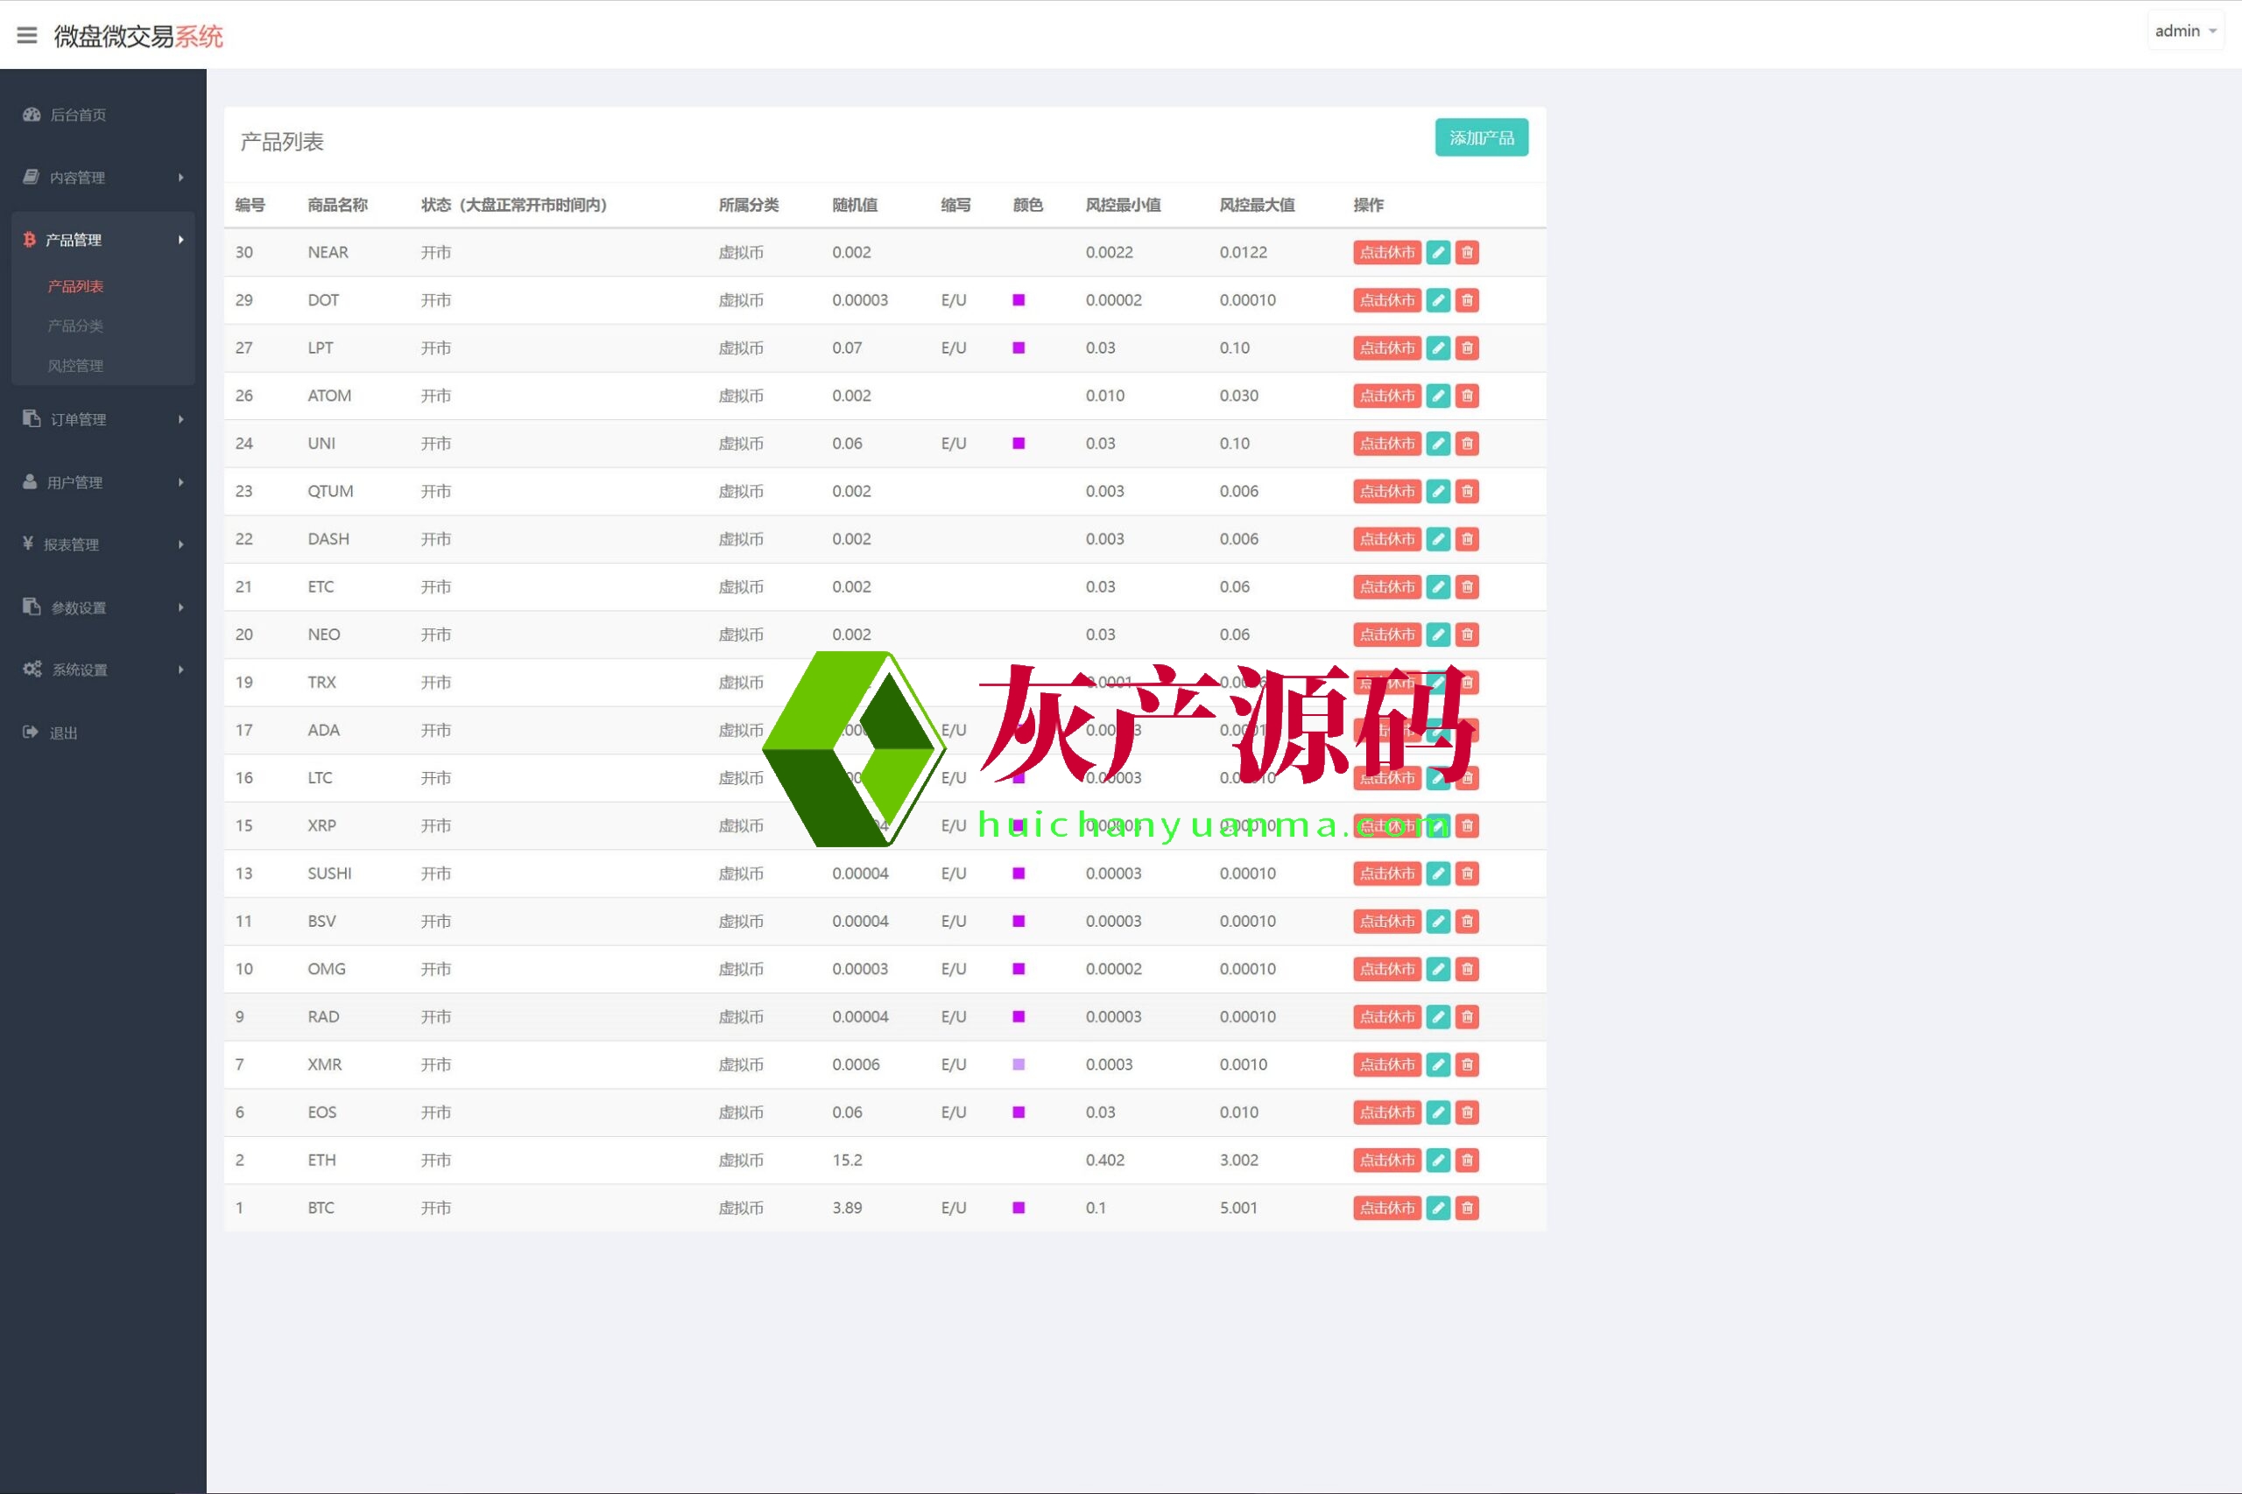The width and height of the screenshot is (2242, 1494).
Task: Click the trash icon for ATOM row
Action: (1467, 396)
